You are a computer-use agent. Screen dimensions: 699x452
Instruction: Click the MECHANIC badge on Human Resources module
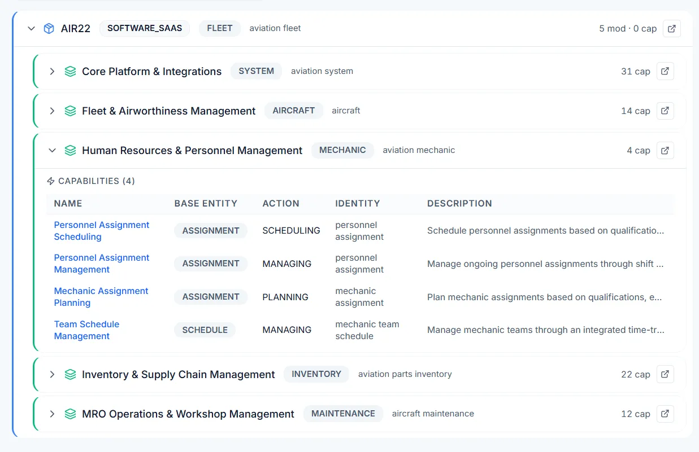342,150
